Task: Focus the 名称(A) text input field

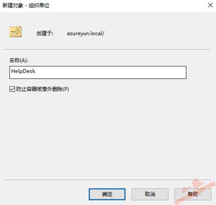Action: pyautogui.click(x=98, y=72)
